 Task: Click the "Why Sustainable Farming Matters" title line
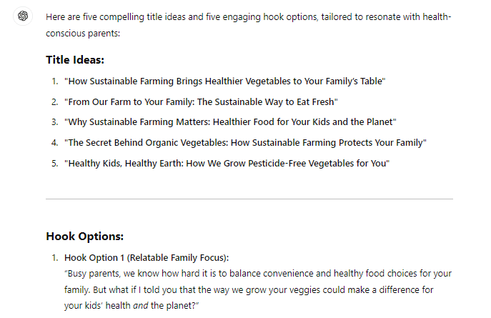[230, 122]
